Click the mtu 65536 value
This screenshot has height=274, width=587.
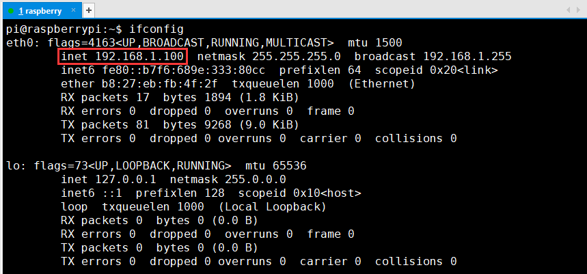click(276, 166)
